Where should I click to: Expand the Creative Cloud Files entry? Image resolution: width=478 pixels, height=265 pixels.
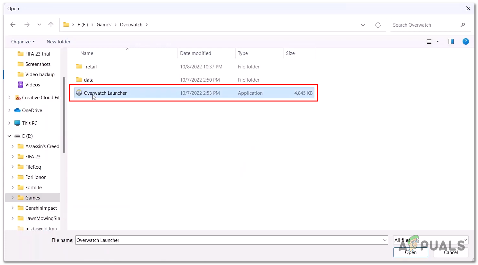9,97
